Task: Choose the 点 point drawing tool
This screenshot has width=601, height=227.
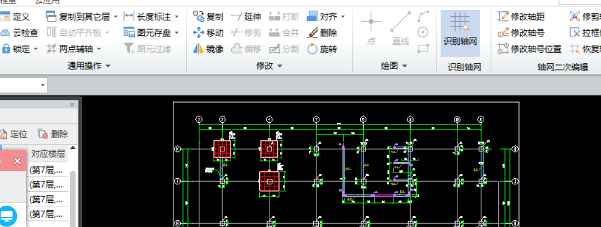Action: (x=371, y=29)
